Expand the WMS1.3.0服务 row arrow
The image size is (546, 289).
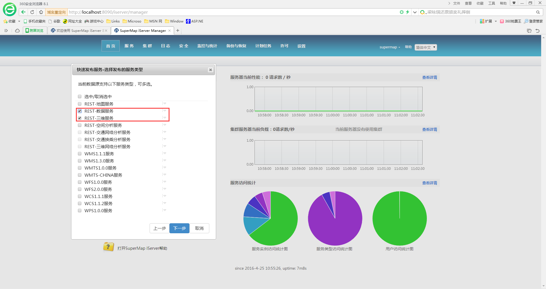click(x=164, y=160)
